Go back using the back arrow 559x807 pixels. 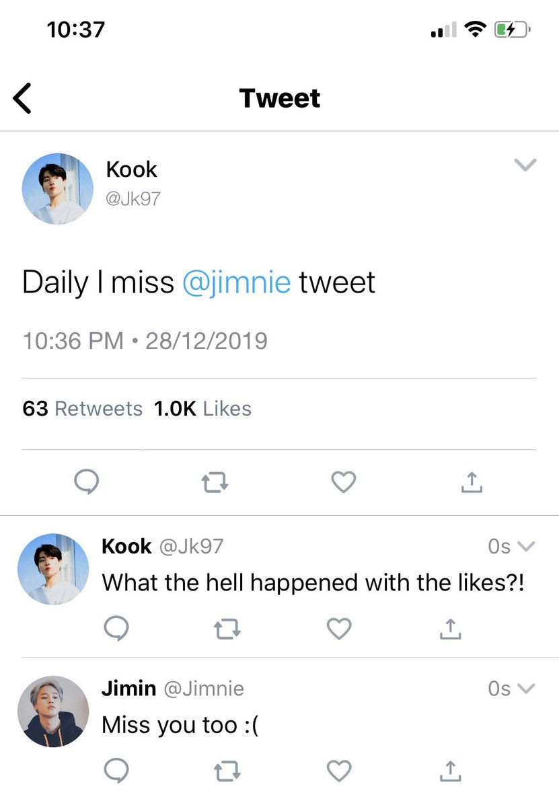point(22,99)
